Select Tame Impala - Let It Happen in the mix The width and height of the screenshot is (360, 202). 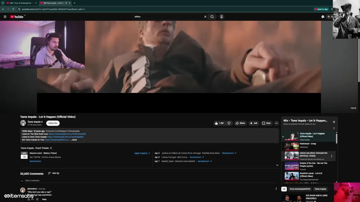(309, 136)
